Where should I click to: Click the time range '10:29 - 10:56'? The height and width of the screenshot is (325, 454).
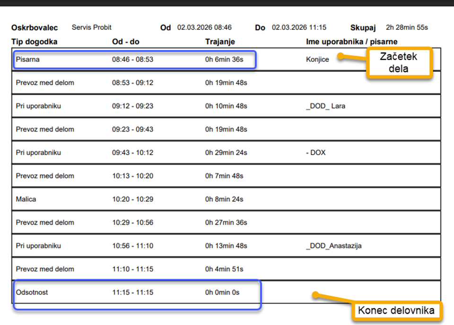(132, 222)
